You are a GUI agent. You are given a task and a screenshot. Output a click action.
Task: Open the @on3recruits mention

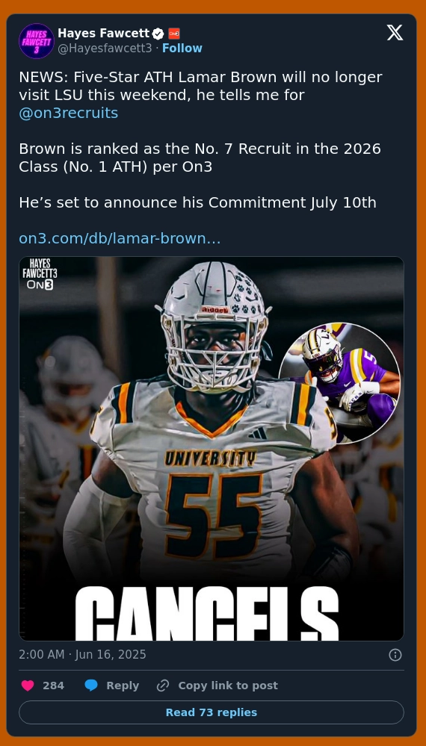[x=69, y=114]
